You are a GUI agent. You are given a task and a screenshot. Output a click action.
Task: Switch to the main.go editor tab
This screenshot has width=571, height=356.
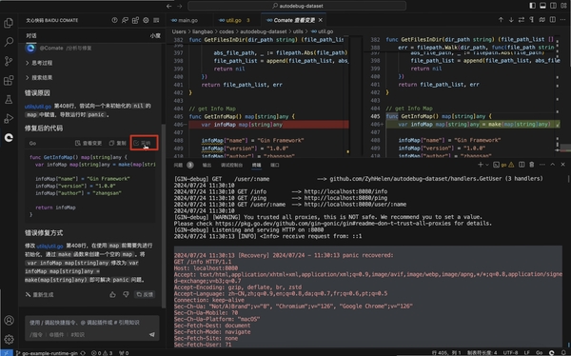coord(185,20)
